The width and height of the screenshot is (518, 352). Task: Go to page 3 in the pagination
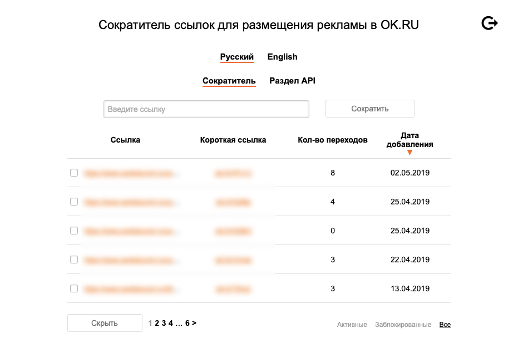pyautogui.click(x=164, y=323)
